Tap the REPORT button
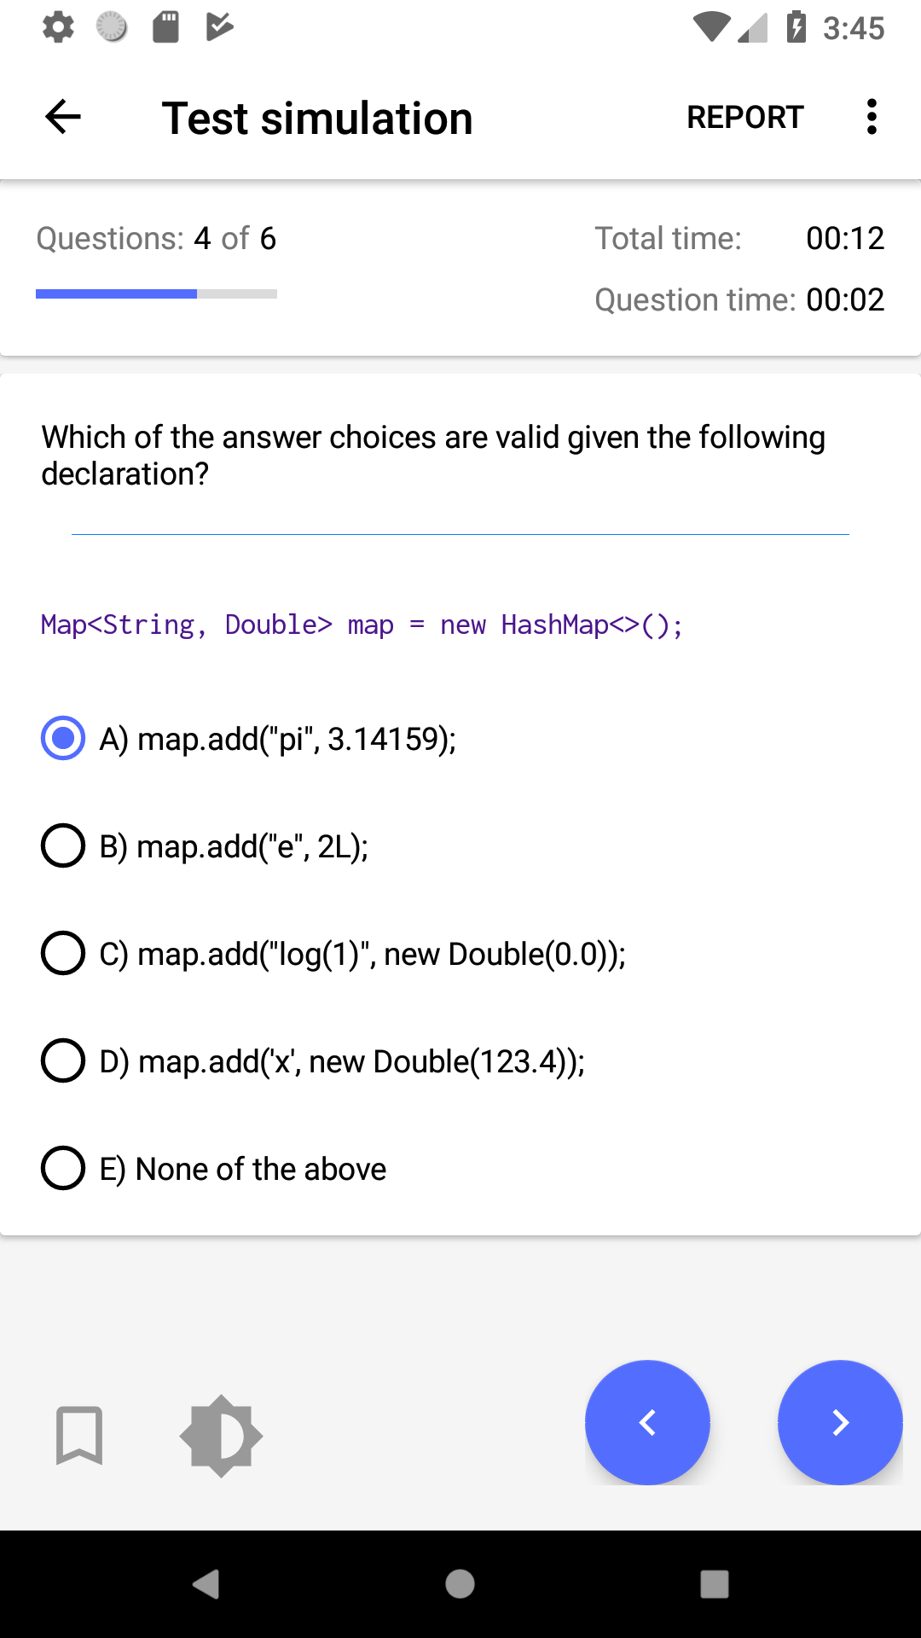Image resolution: width=921 pixels, height=1638 pixels. click(744, 117)
